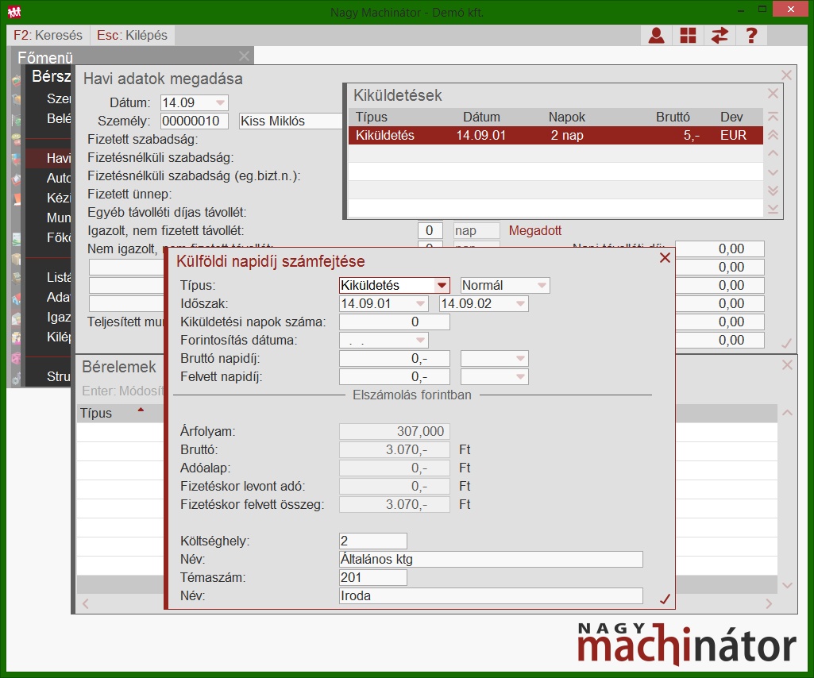
Task: Click Felvett napidíj amount field
Action: [x=395, y=377]
